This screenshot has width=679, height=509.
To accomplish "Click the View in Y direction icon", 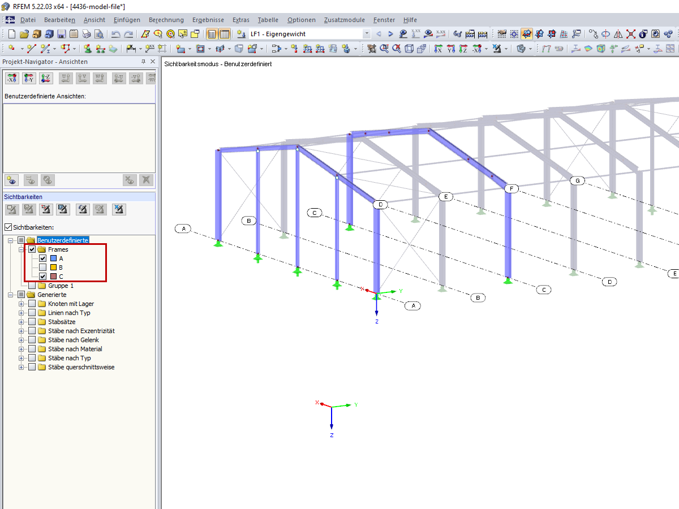I will point(450,49).
